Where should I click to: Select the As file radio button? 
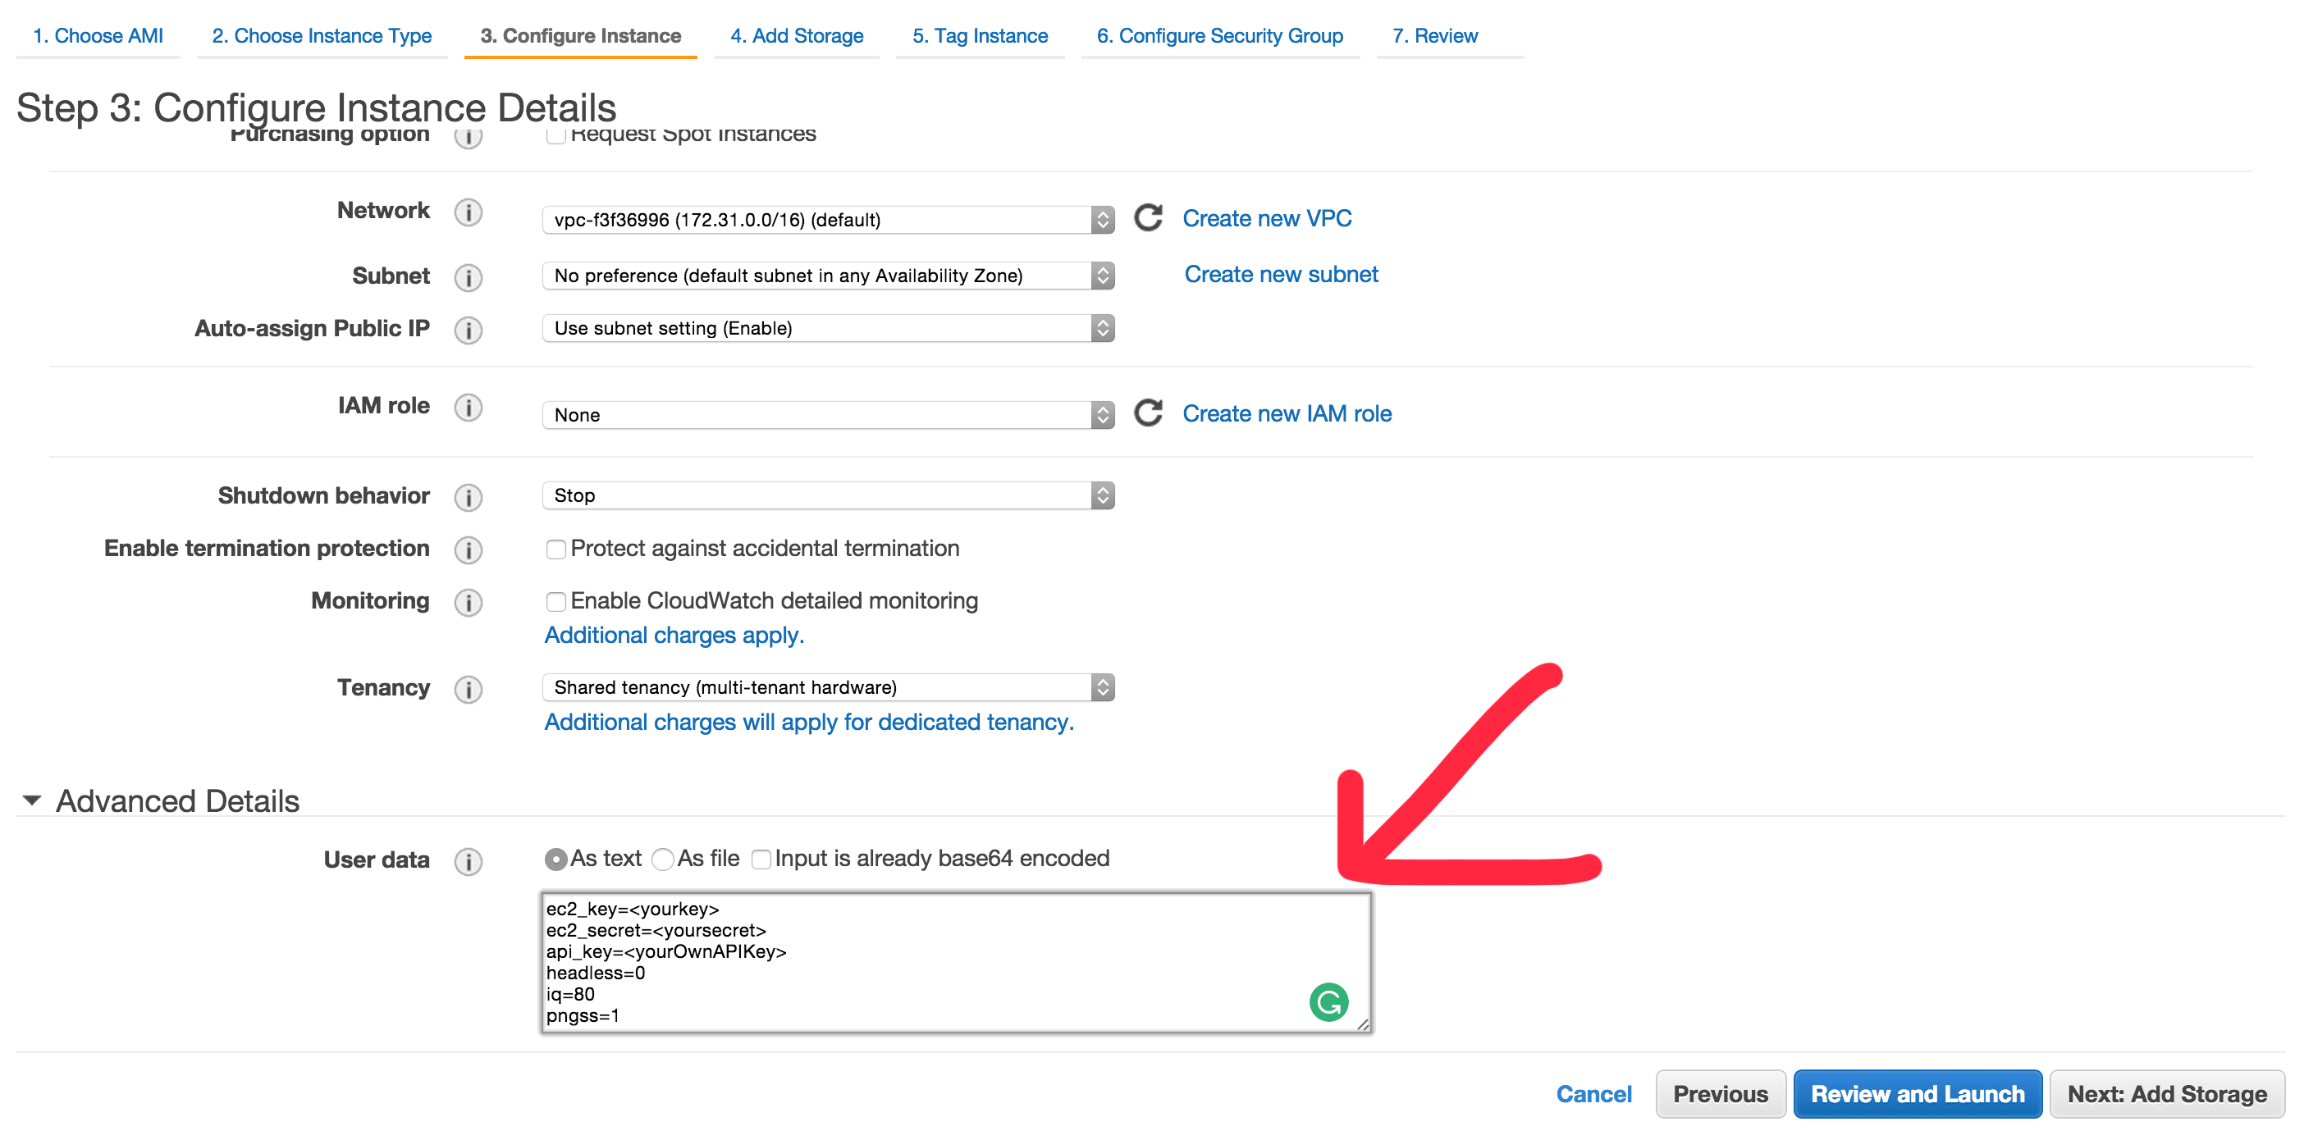[x=663, y=860]
